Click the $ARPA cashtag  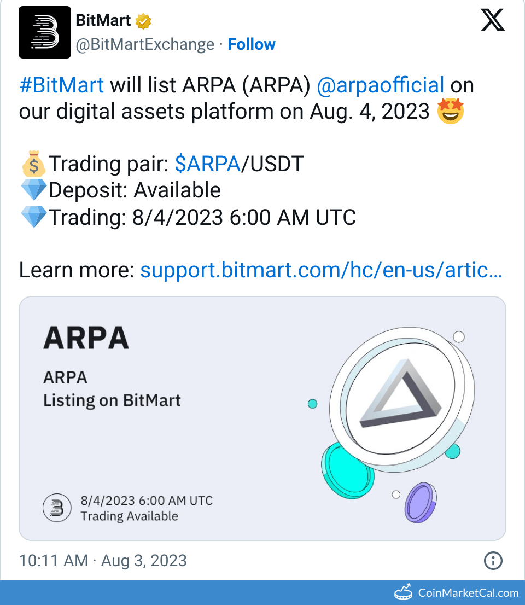coord(207,164)
